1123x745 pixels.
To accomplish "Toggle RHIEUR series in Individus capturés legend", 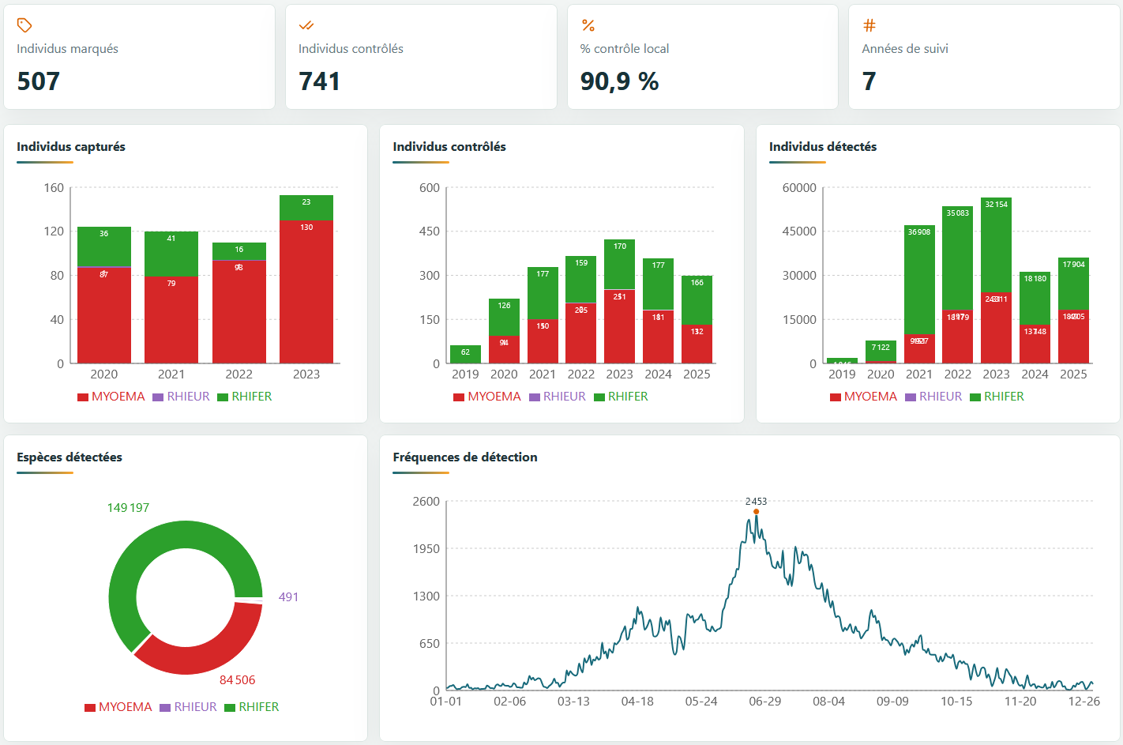I will click(x=182, y=397).
